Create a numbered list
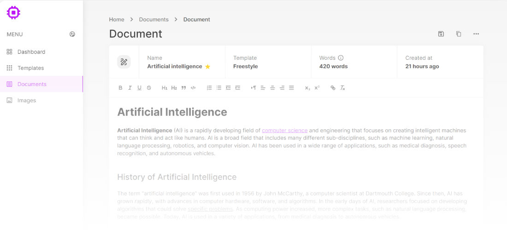Screen dimensions: 507x230 pyautogui.click(x=209, y=88)
